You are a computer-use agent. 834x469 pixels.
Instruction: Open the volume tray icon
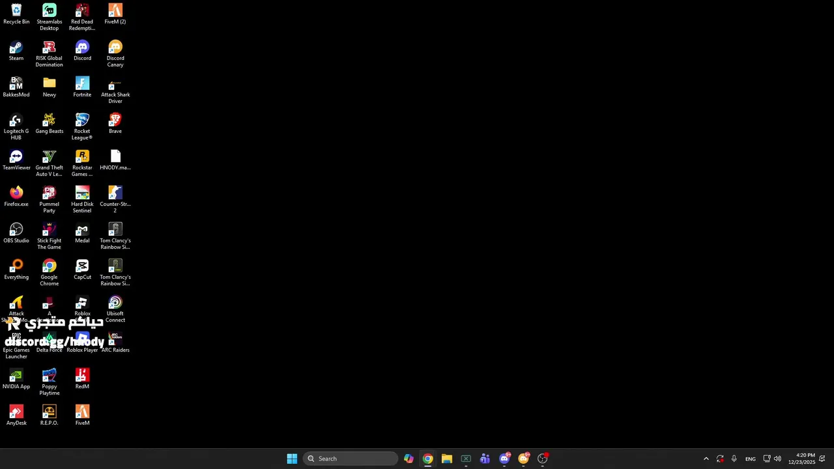777,459
